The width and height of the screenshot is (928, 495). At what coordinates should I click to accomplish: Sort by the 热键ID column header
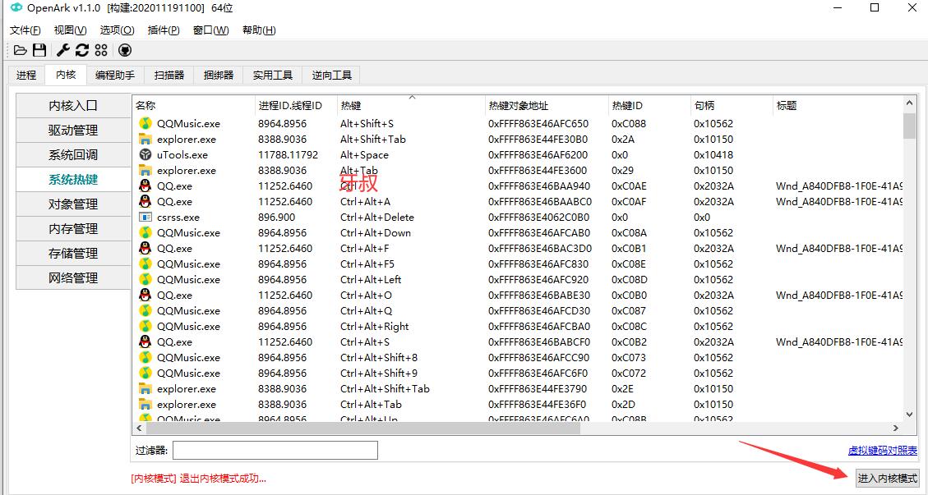(x=649, y=106)
